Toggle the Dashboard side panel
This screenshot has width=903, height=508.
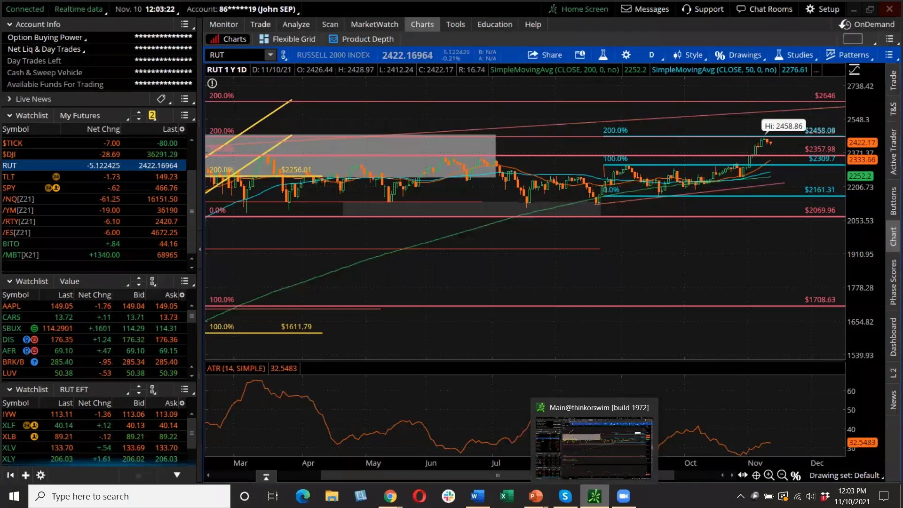coord(893,337)
